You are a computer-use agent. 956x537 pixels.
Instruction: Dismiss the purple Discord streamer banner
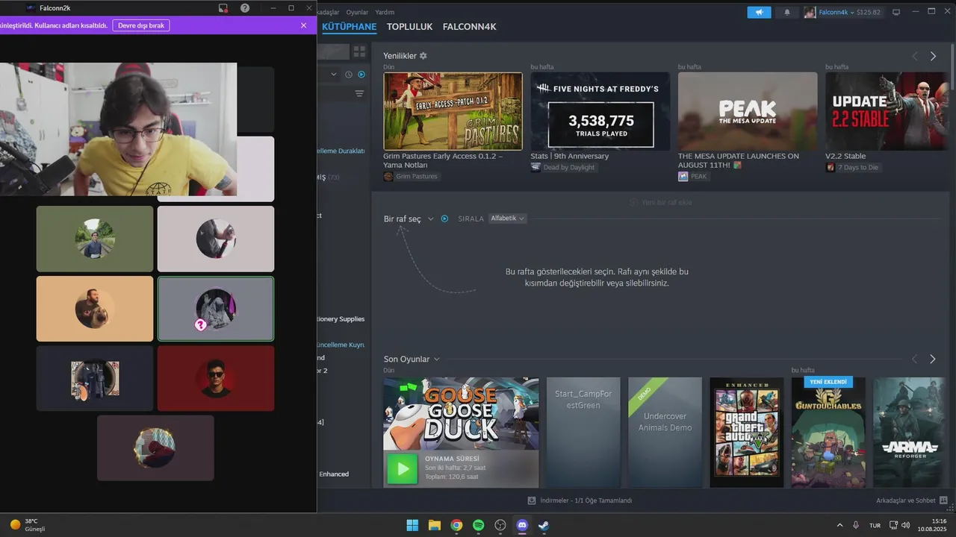pos(303,25)
